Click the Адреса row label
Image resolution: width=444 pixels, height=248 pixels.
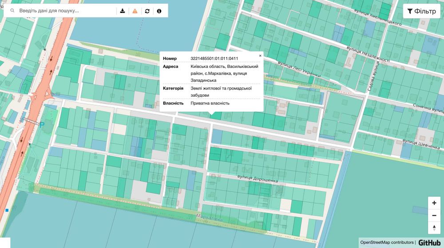pos(170,67)
